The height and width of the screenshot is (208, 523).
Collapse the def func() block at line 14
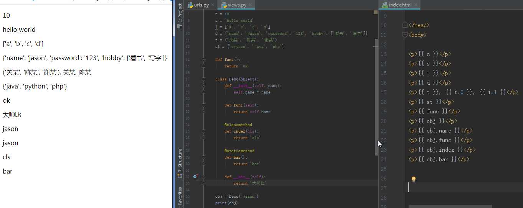pyautogui.click(x=203, y=60)
